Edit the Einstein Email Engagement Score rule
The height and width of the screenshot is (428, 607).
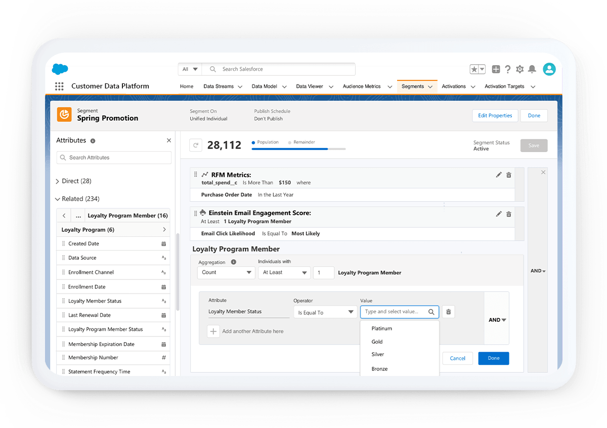(x=499, y=214)
